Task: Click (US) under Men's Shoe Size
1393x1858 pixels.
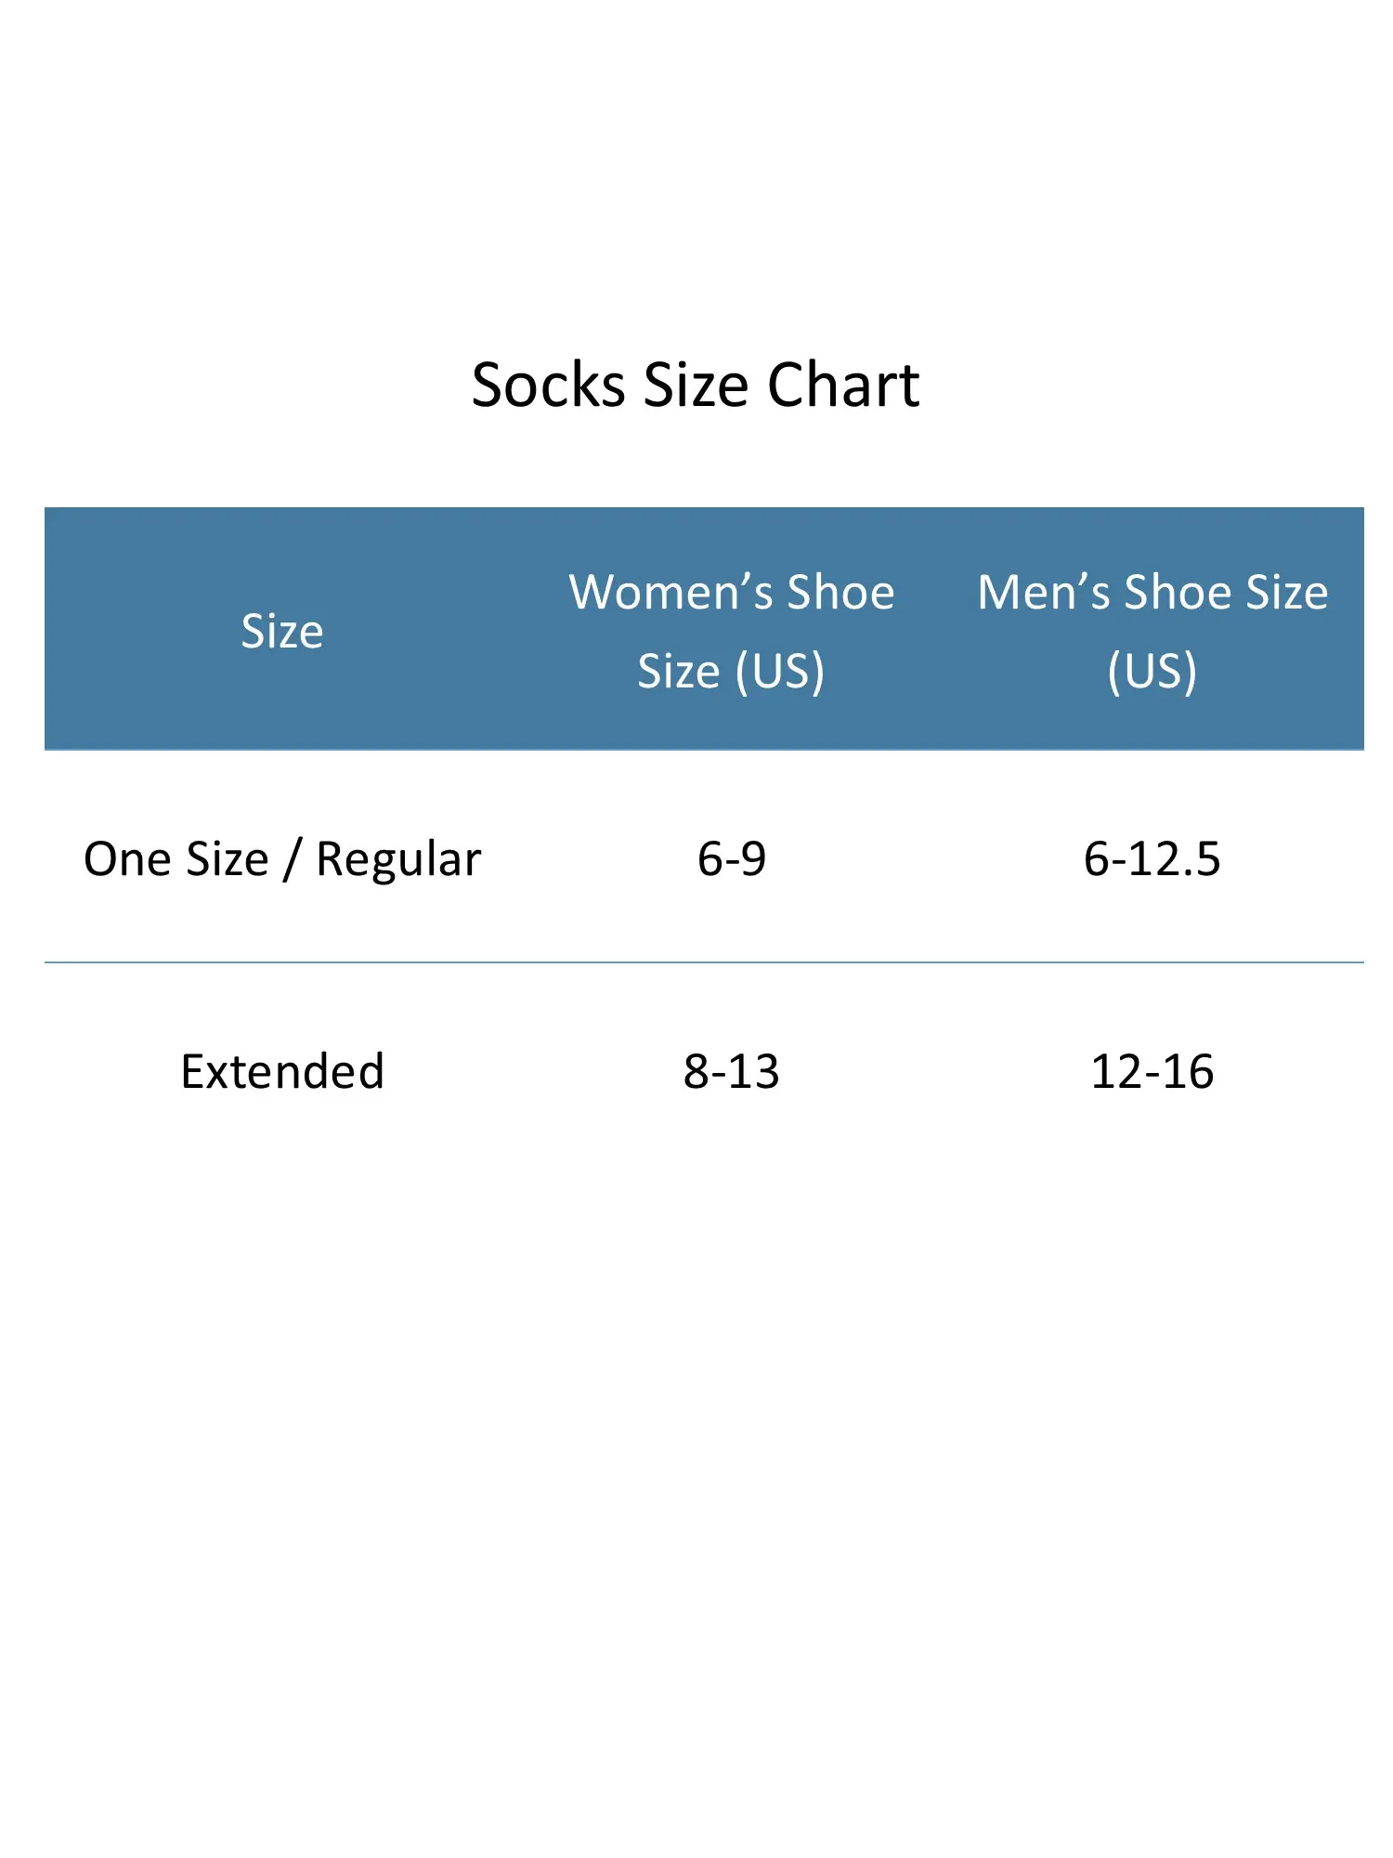Action: 1152,671
